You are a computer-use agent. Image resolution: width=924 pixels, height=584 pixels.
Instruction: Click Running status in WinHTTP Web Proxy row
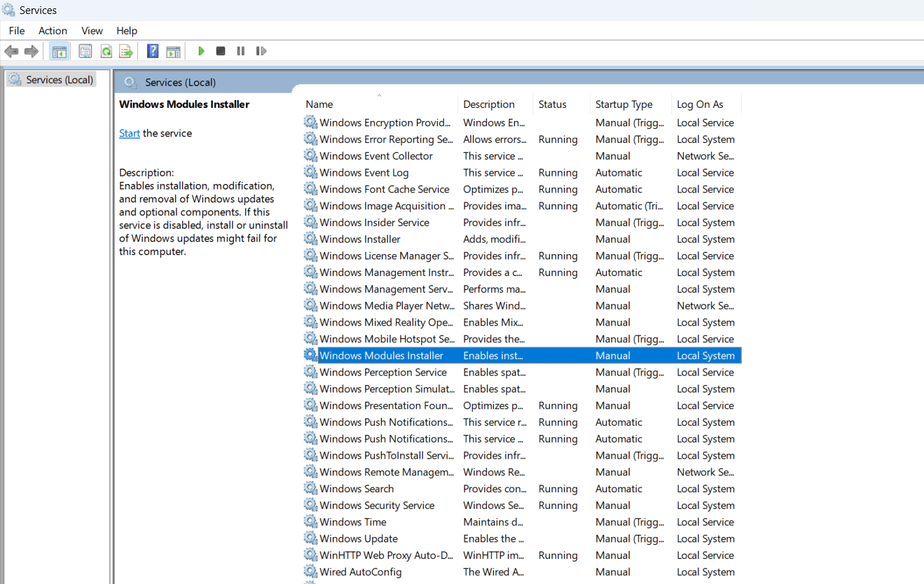tap(558, 555)
